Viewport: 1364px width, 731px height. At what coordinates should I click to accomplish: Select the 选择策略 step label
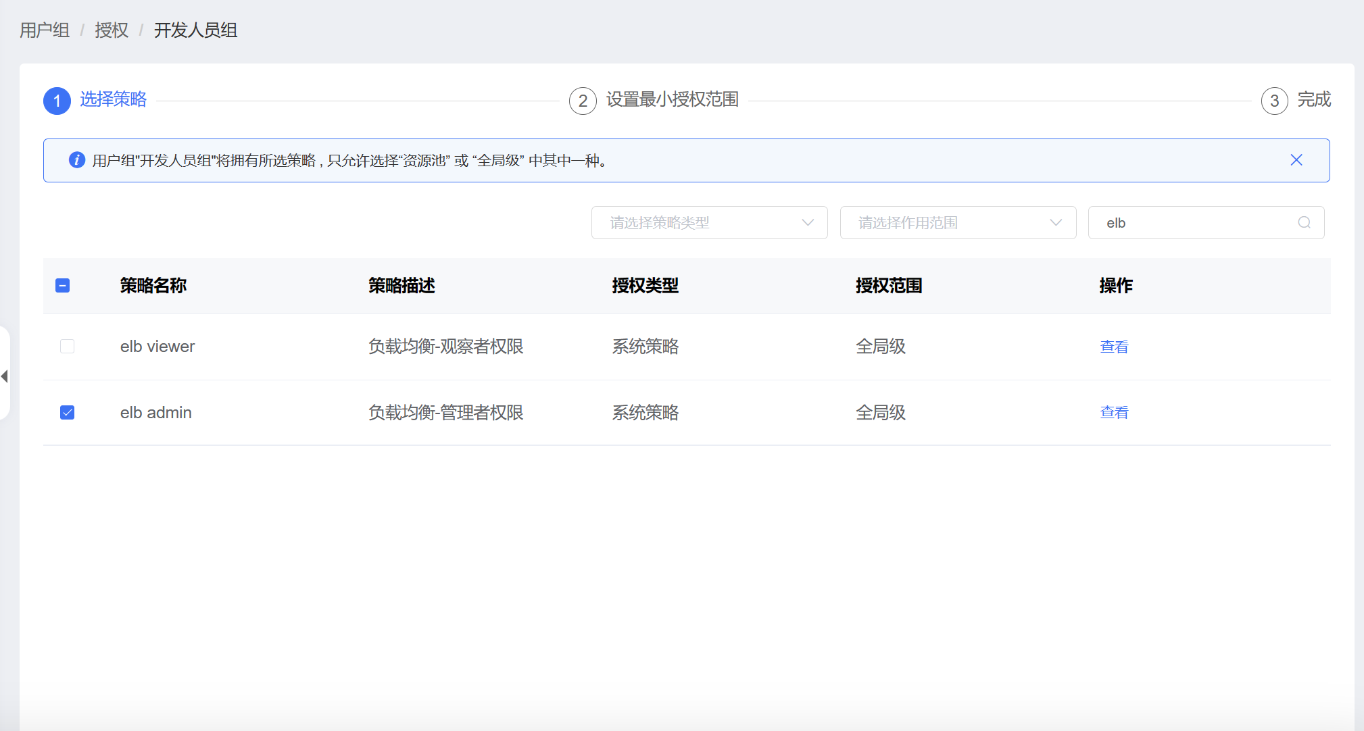(113, 99)
